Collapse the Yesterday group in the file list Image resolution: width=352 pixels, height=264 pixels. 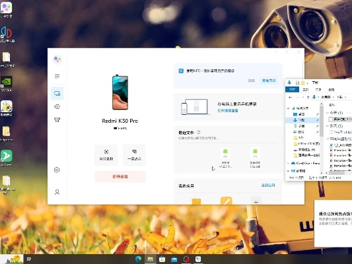click(328, 126)
